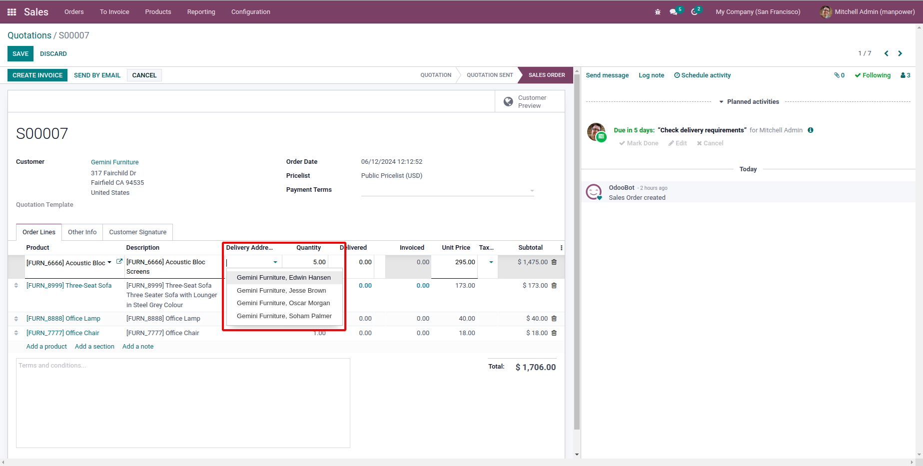Open Acoustic Bloc product dropdown arrow
923x466 pixels.
[109, 262]
